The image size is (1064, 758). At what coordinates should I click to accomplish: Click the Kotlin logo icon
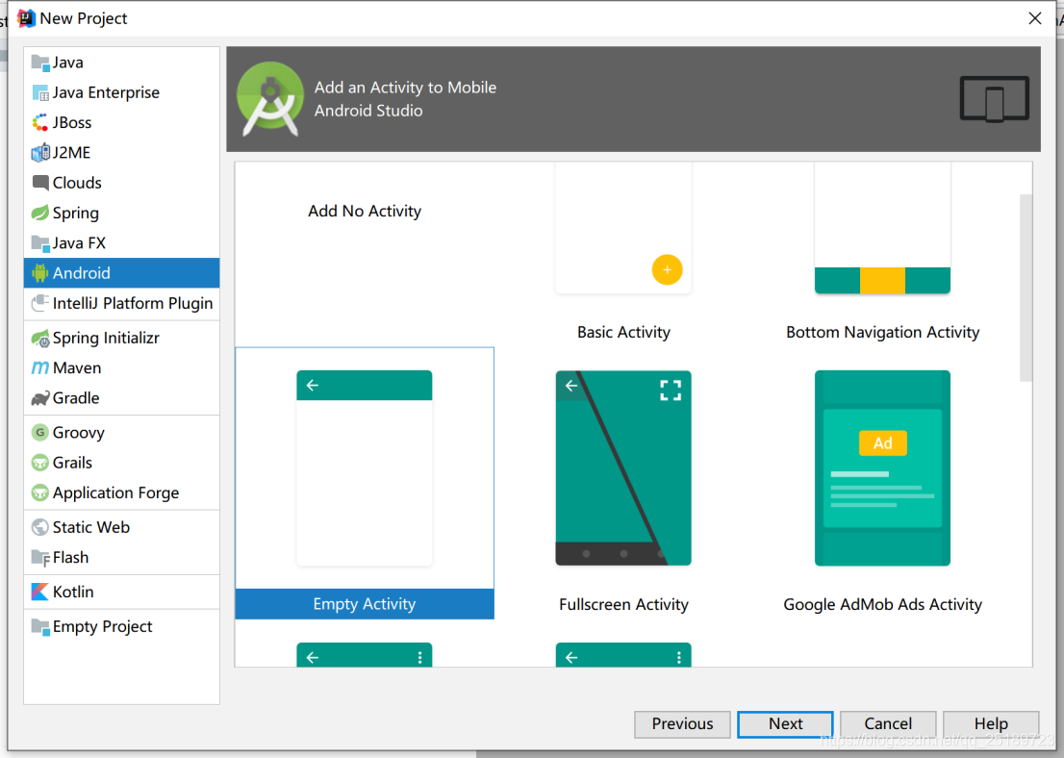tap(40, 592)
